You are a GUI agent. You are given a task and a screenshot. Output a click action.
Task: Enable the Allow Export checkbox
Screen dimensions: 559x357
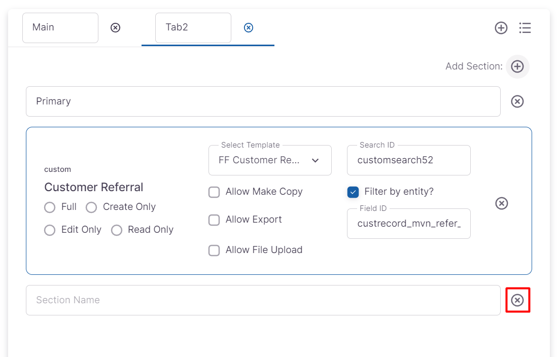pos(215,220)
